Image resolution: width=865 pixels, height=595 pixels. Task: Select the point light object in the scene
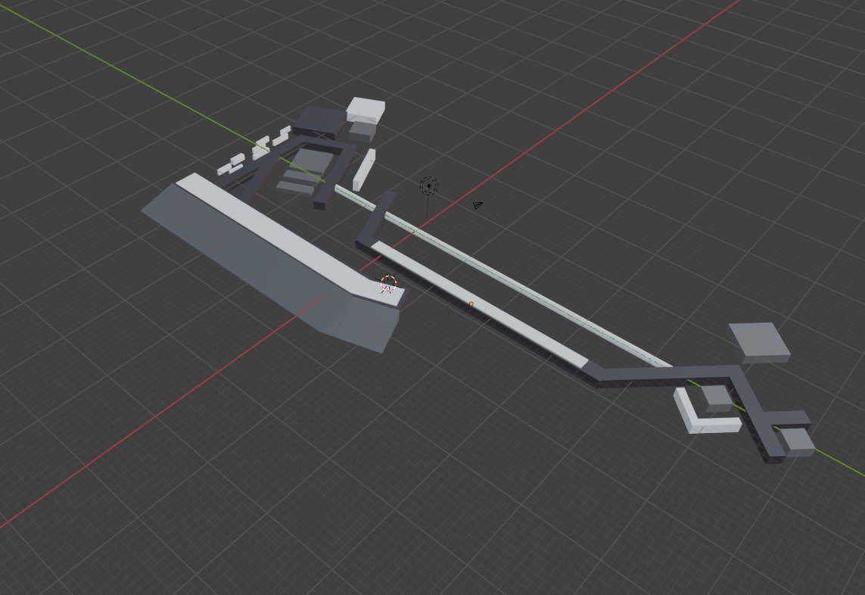click(429, 185)
